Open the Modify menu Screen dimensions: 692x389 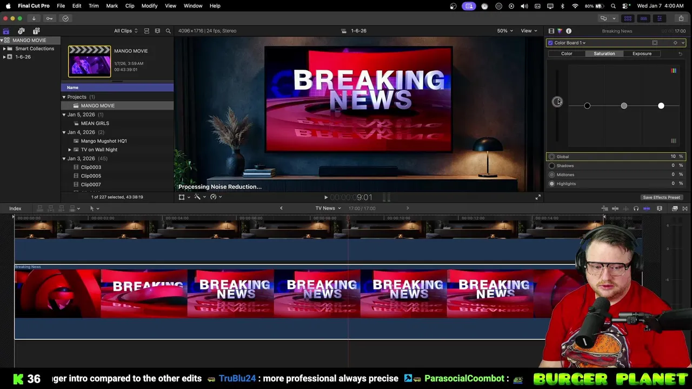pos(149,5)
